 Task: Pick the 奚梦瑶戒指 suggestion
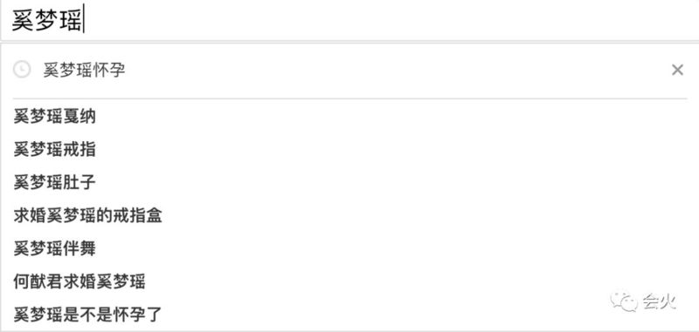[54, 150]
